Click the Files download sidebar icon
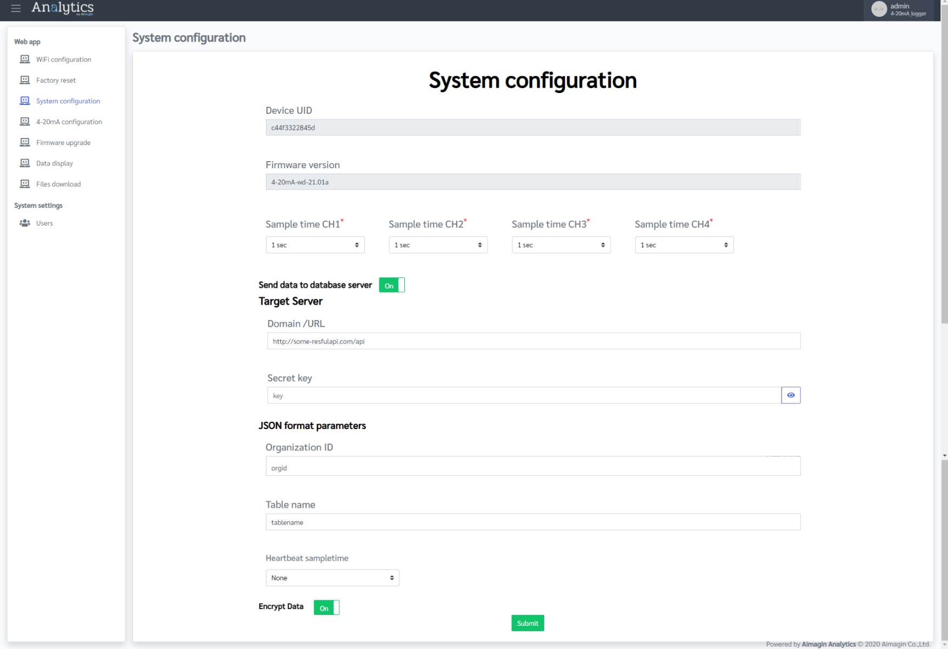Image resolution: width=948 pixels, height=649 pixels. point(25,184)
